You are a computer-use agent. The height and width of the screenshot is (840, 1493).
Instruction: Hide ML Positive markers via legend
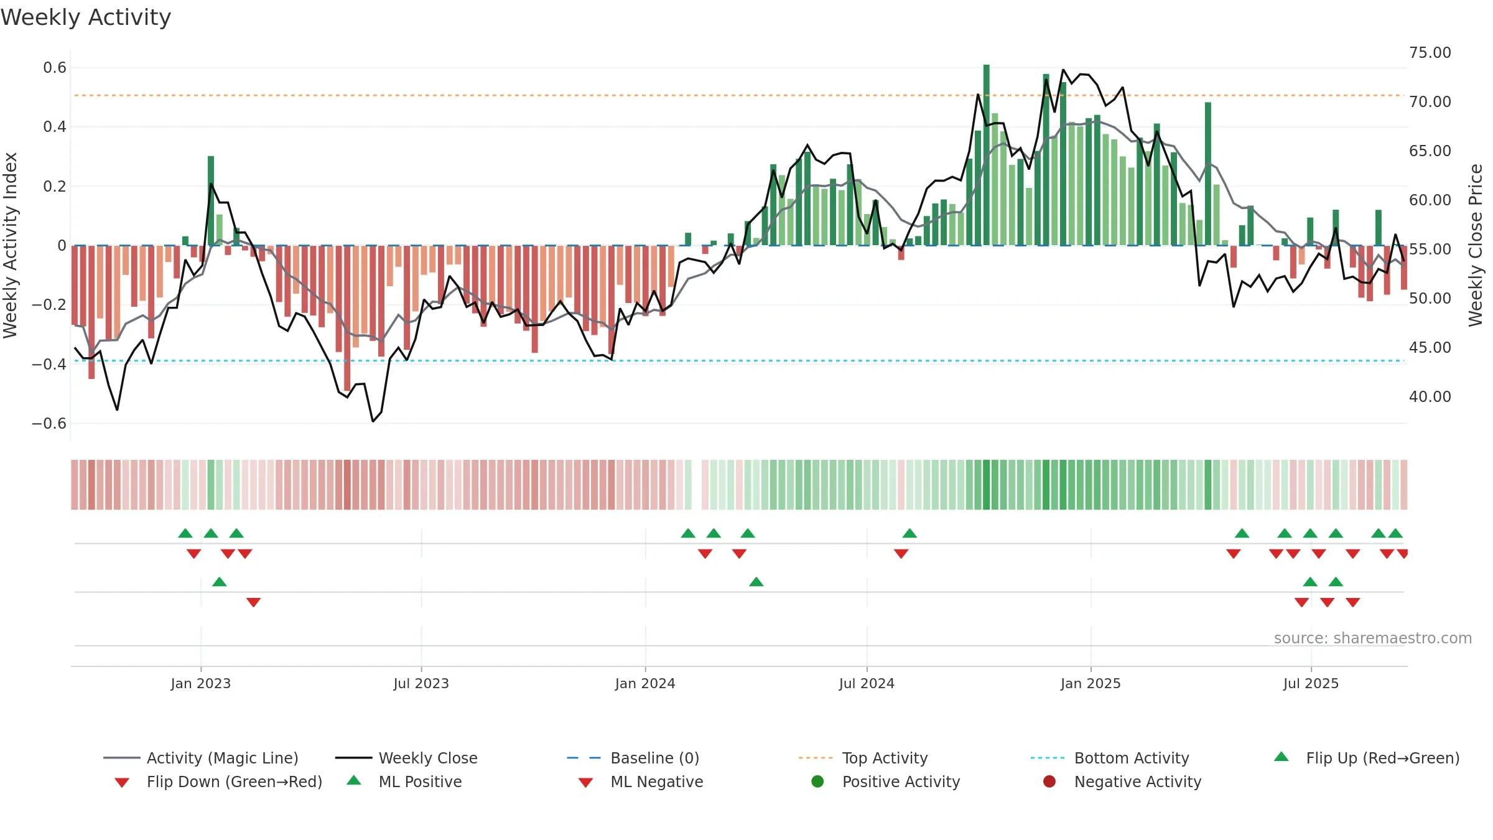coord(404,782)
